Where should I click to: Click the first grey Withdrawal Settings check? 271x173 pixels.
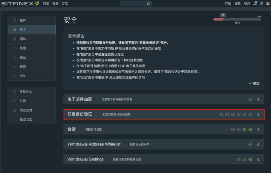tap(239, 159)
